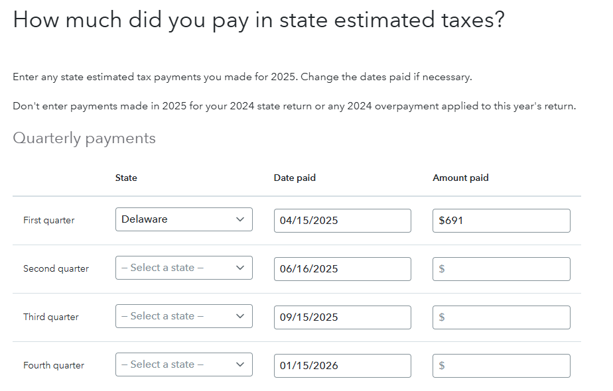This screenshot has height=391, width=613.
Task: Choose a state for the fourth quarter
Action: (184, 365)
